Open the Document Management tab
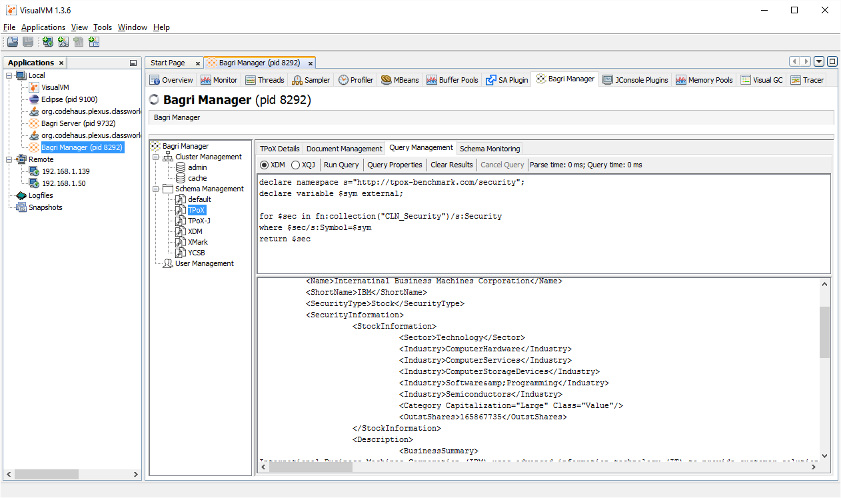 click(x=344, y=149)
